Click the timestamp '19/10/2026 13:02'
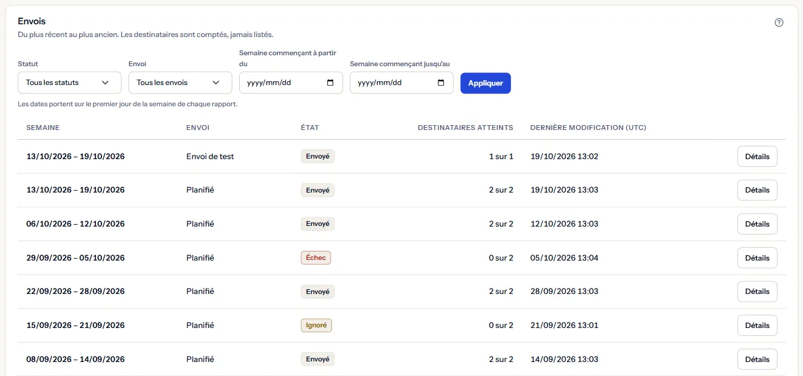Viewport: 803px width, 376px height. [x=564, y=156]
